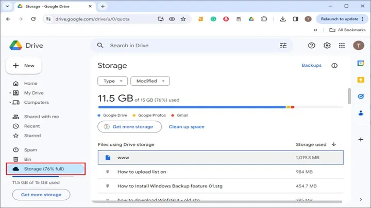Open the Modified filter dropdown

(150, 81)
